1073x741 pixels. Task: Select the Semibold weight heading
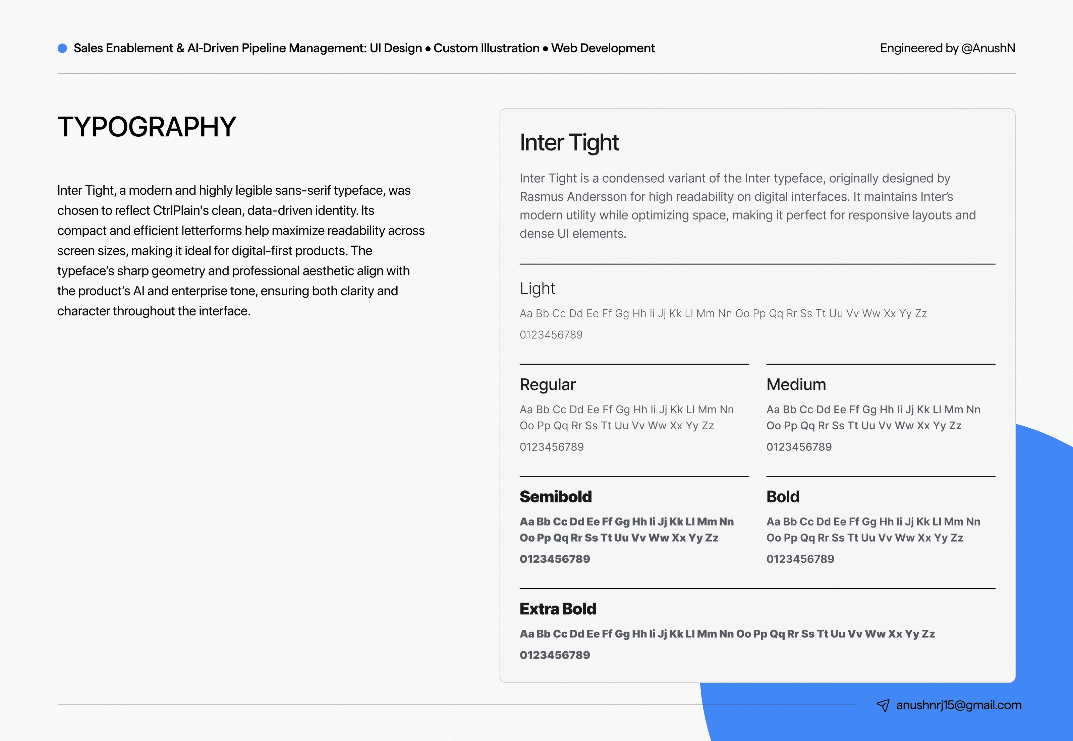pos(556,497)
